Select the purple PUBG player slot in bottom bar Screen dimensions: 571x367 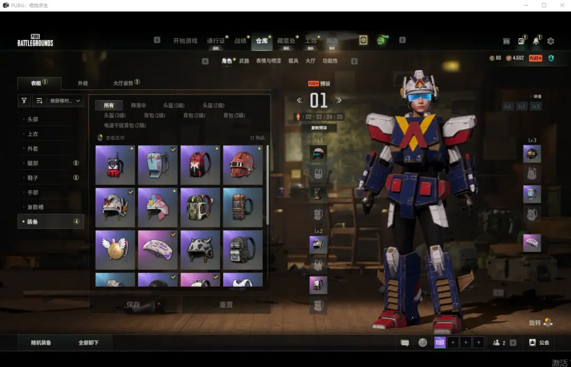pos(440,342)
